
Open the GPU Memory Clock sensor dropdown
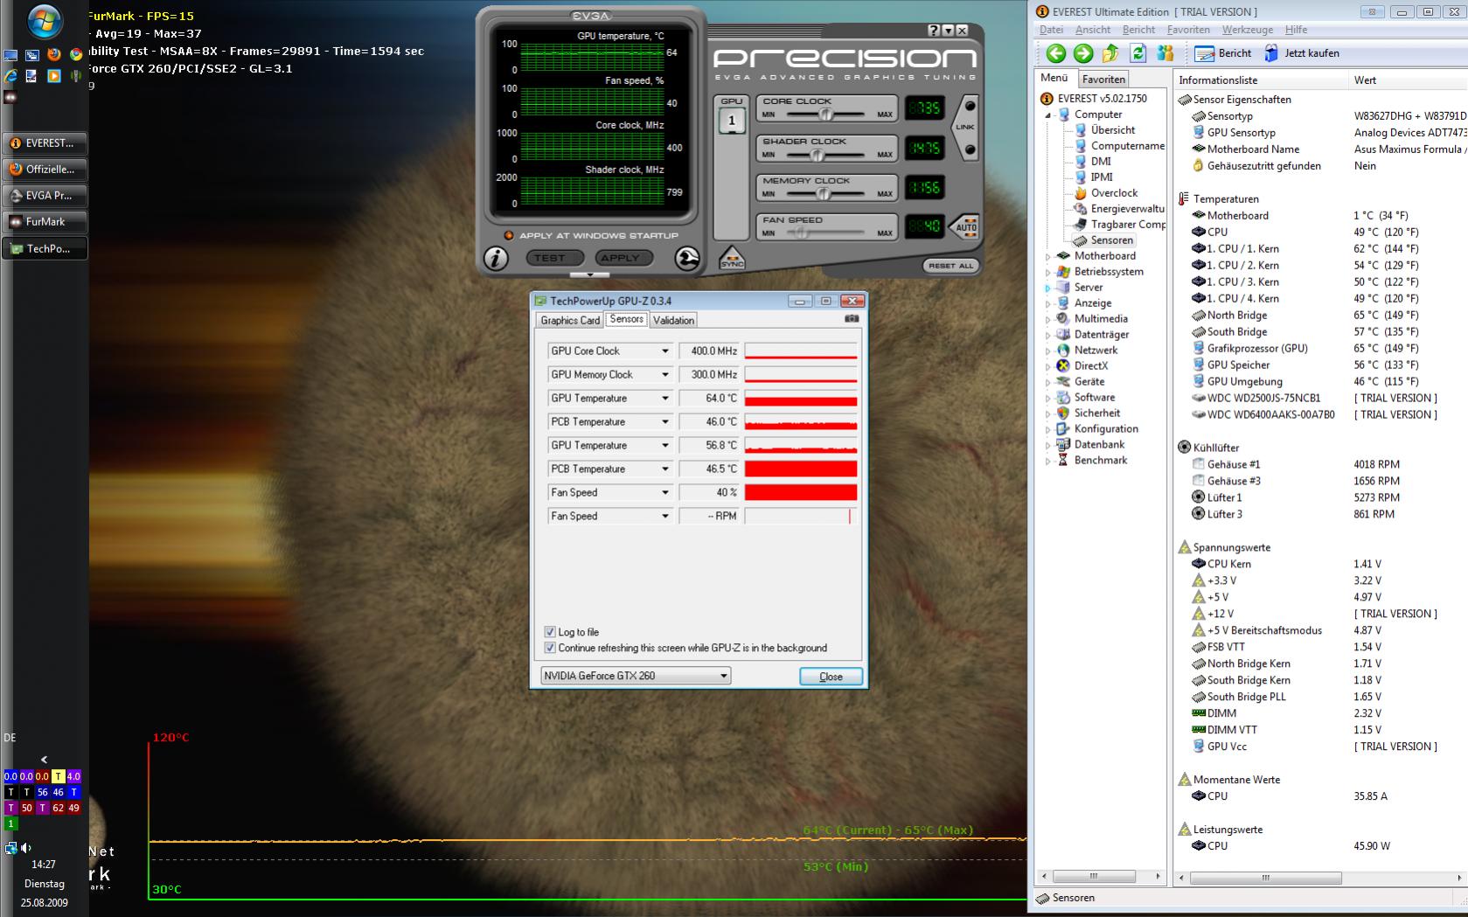click(664, 375)
